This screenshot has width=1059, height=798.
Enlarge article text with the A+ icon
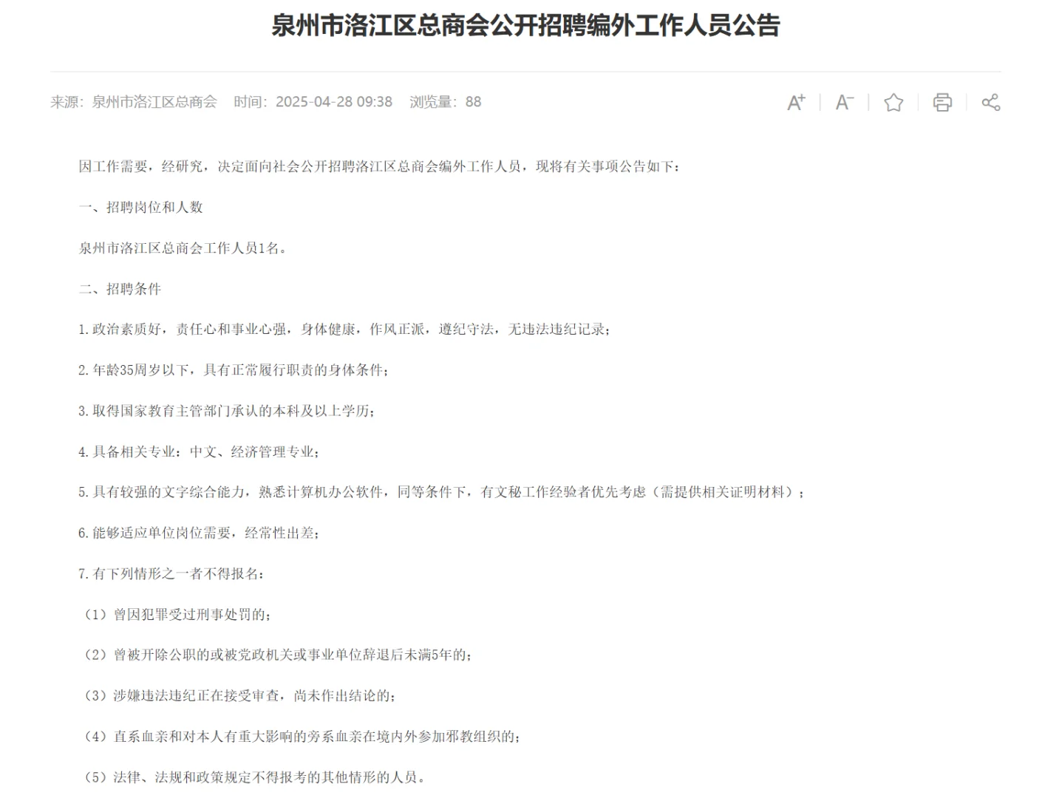(x=796, y=103)
